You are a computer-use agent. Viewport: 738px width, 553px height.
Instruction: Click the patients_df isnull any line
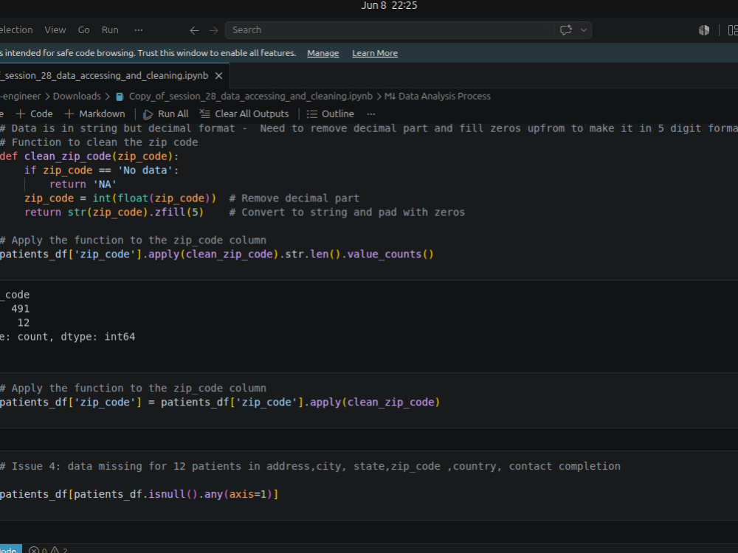click(x=139, y=494)
